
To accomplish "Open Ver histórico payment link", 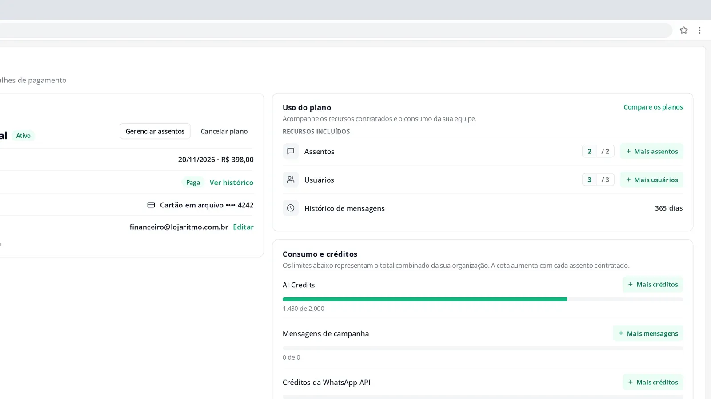I will (232, 182).
